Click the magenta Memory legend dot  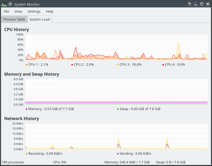(26, 109)
